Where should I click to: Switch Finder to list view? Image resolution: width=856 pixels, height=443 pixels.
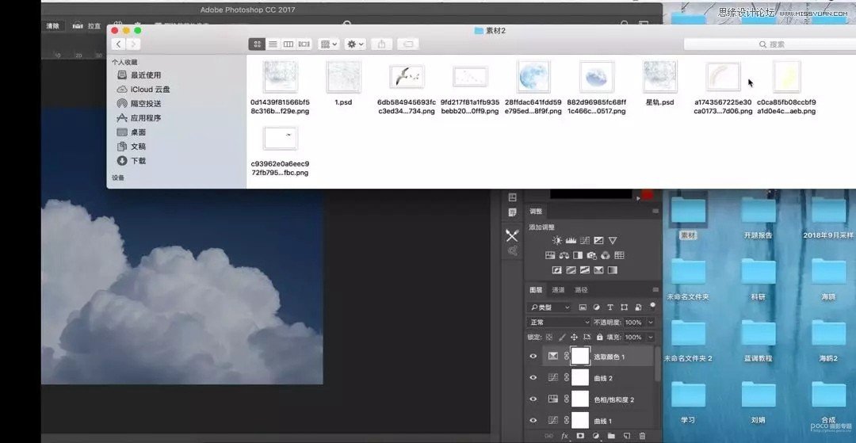(x=273, y=44)
